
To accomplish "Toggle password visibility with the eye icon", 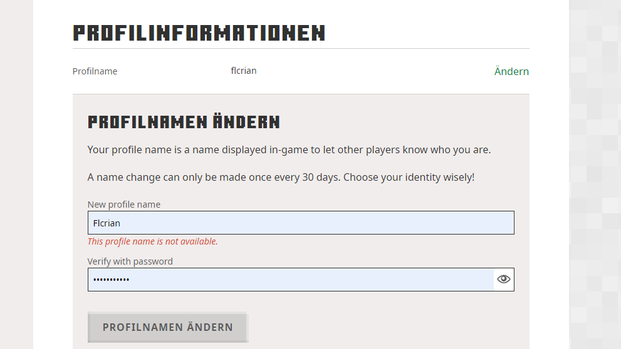I will 503,280.
